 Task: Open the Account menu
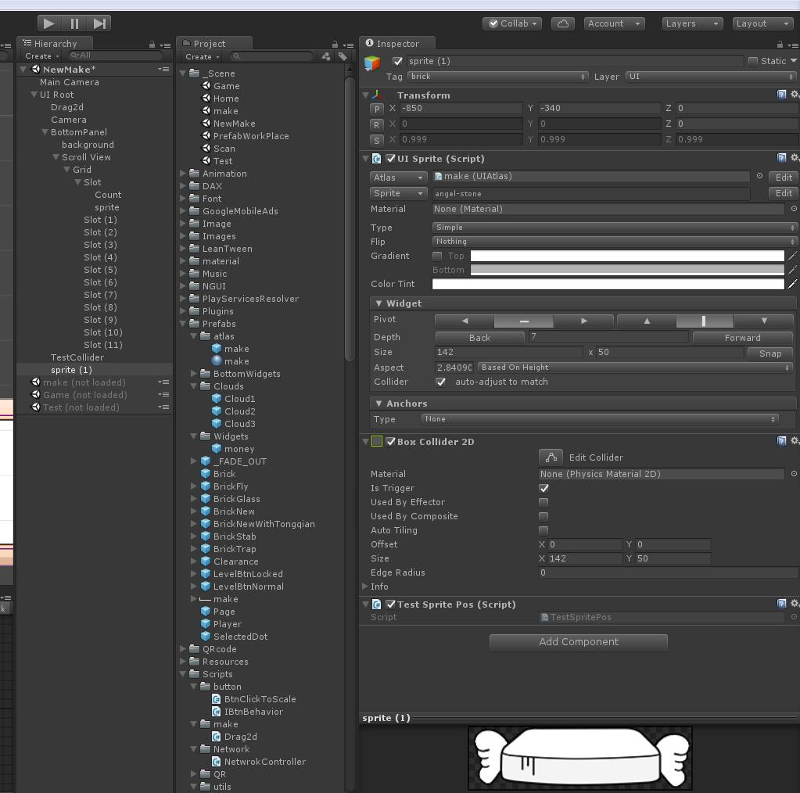click(615, 23)
